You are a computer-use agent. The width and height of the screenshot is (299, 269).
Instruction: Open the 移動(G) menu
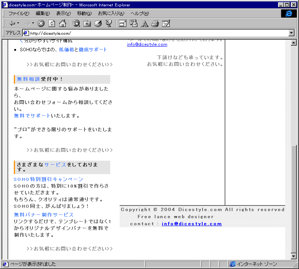point(84,13)
